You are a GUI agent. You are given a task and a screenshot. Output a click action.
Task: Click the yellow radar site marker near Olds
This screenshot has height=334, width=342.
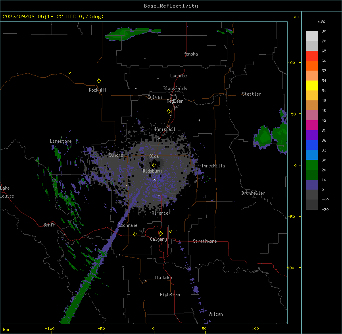[154, 165]
